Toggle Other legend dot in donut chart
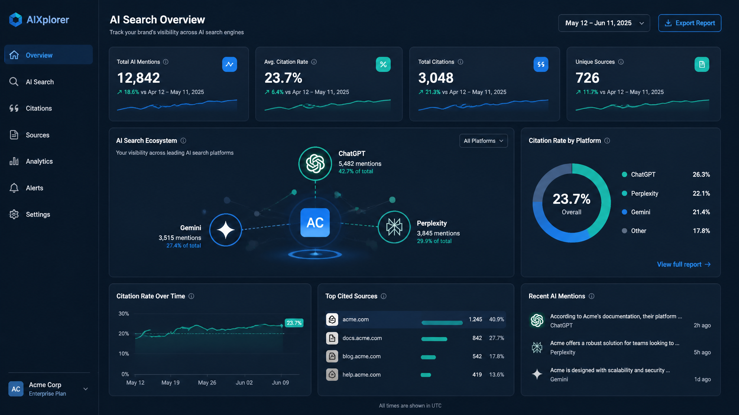739x415 pixels. 624,231
